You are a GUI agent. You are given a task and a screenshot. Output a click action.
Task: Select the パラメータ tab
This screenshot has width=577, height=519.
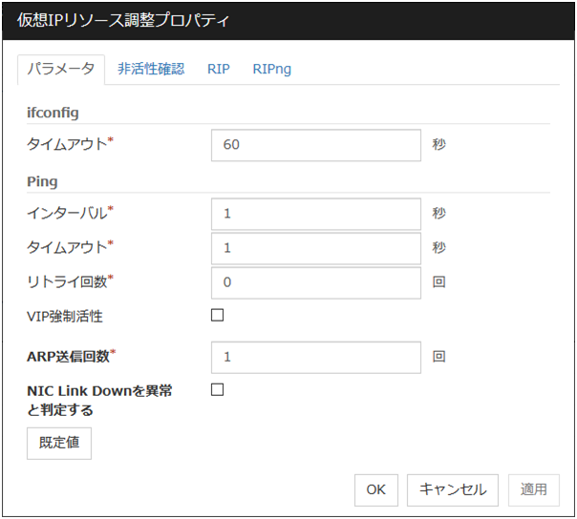(x=61, y=69)
